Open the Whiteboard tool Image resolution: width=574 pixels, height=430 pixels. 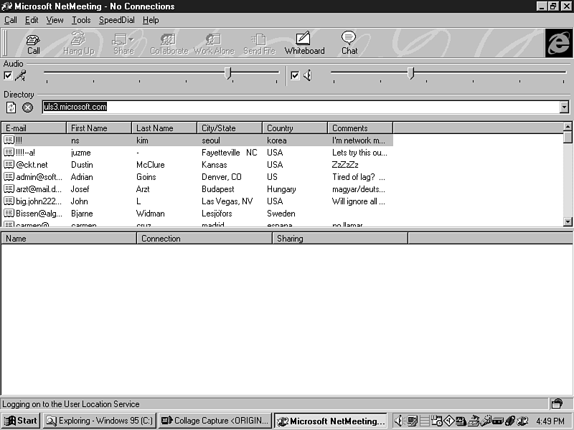(304, 43)
